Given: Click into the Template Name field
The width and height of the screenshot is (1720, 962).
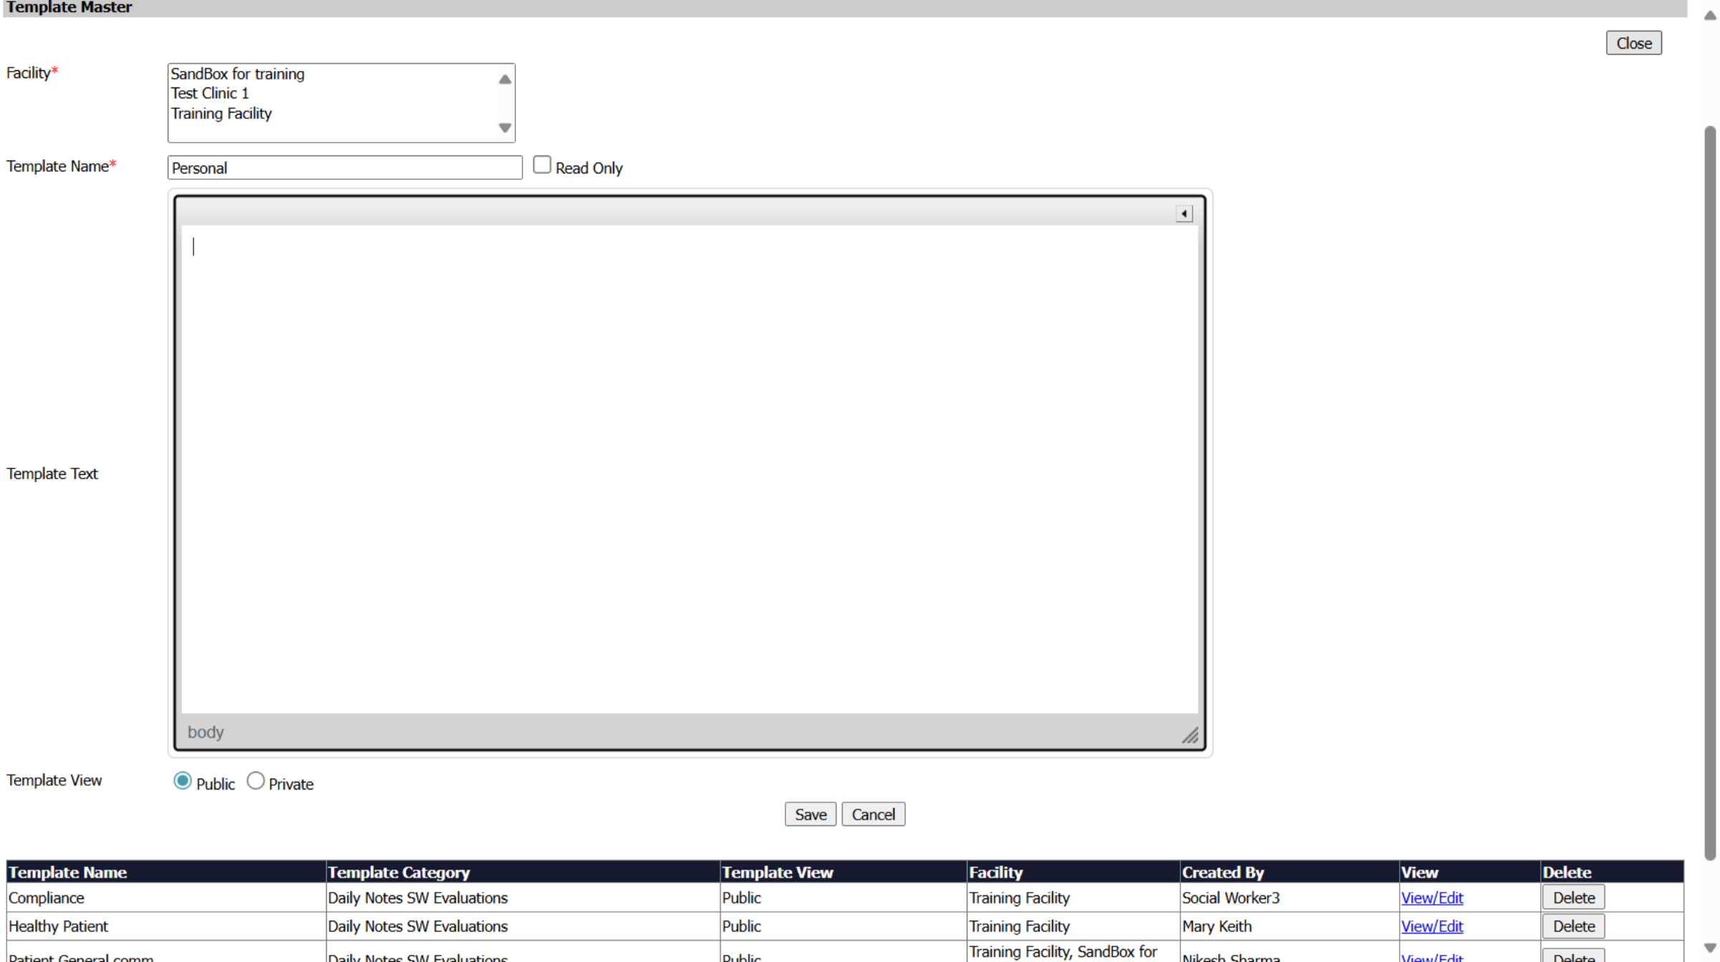Looking at the screenshot, I should (x=345, y=168).
